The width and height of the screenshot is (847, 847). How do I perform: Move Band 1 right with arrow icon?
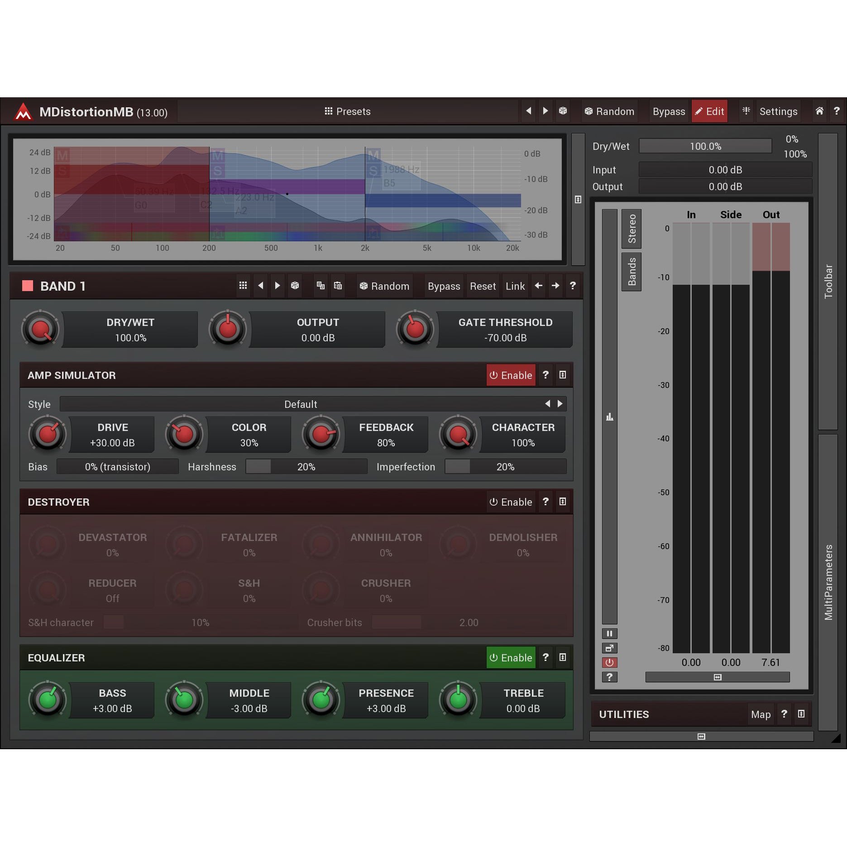(x=555, y=286)
